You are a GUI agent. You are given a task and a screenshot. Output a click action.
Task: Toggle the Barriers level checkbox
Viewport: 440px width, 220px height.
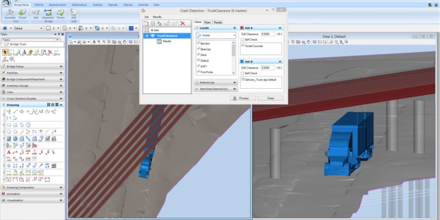199,43
